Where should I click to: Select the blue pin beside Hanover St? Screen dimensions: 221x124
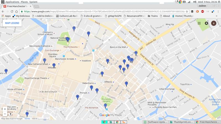88,34
